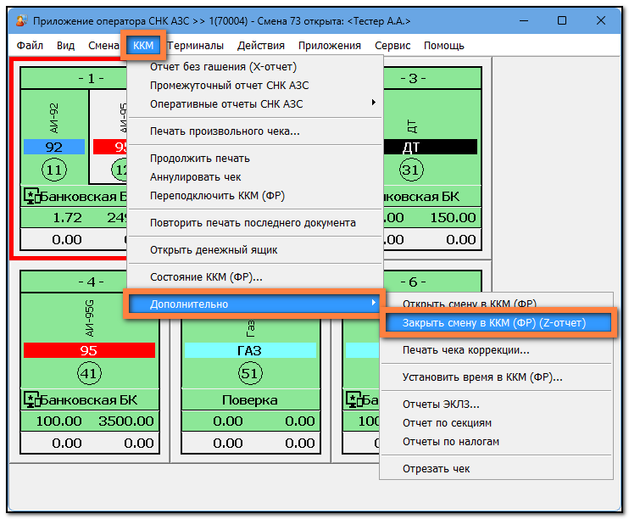The height and width of the screenshot is (519, 629).
Task: Click the black ДТ fuel label
Action: [431, 147]
